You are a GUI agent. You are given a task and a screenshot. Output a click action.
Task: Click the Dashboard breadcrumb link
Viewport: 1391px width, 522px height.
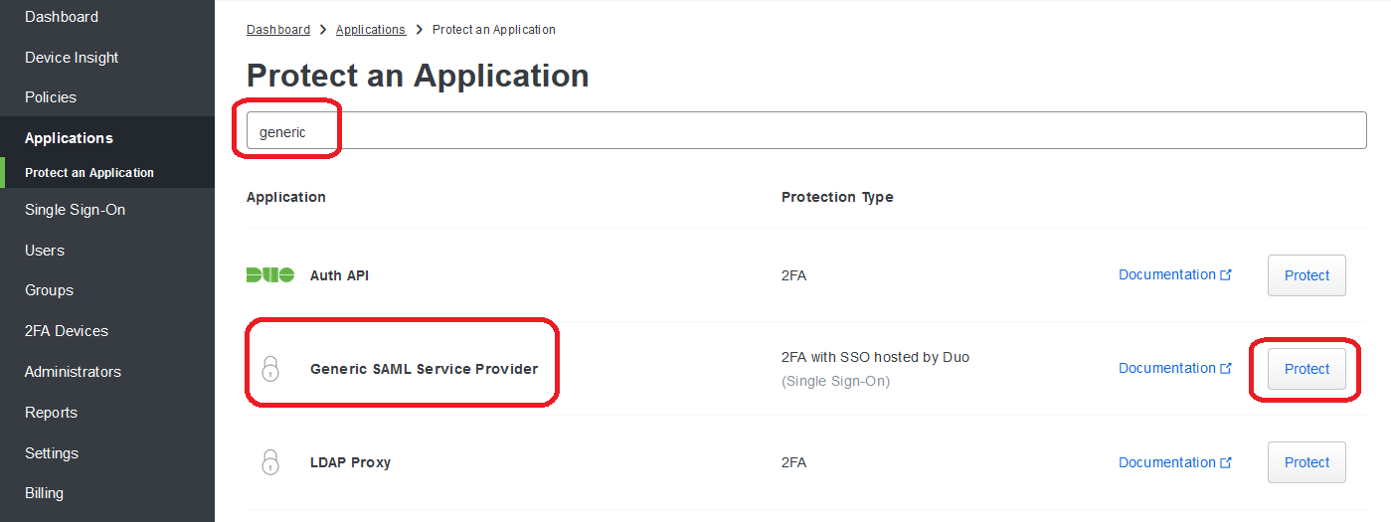(x=278, y=30)
